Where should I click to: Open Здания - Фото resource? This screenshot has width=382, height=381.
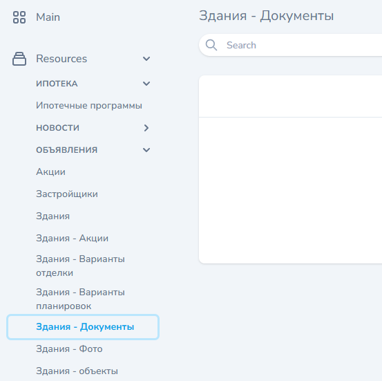pyautogui.click(x=69, y=349)
